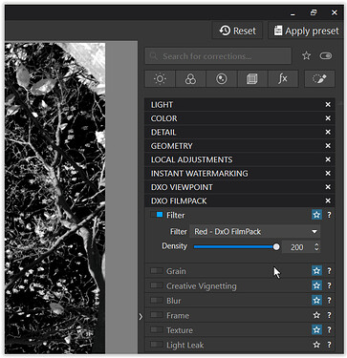This screenshot has width=347, height=358.
Task: Expand the Texture palette
Action: [x=180, y=330]
